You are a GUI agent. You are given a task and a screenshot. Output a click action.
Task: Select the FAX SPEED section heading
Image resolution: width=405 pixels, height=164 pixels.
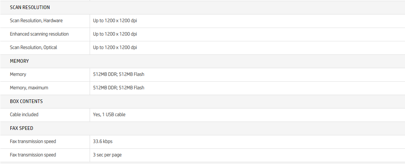pos(21,128)
